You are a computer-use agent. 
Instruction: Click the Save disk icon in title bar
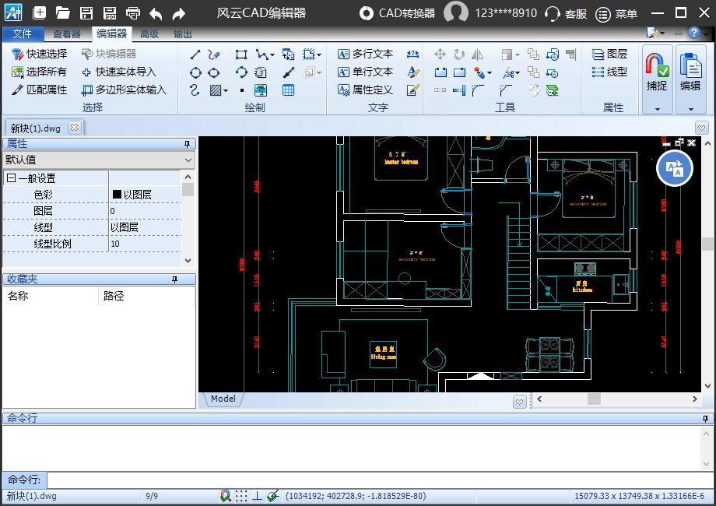point(86,12)
